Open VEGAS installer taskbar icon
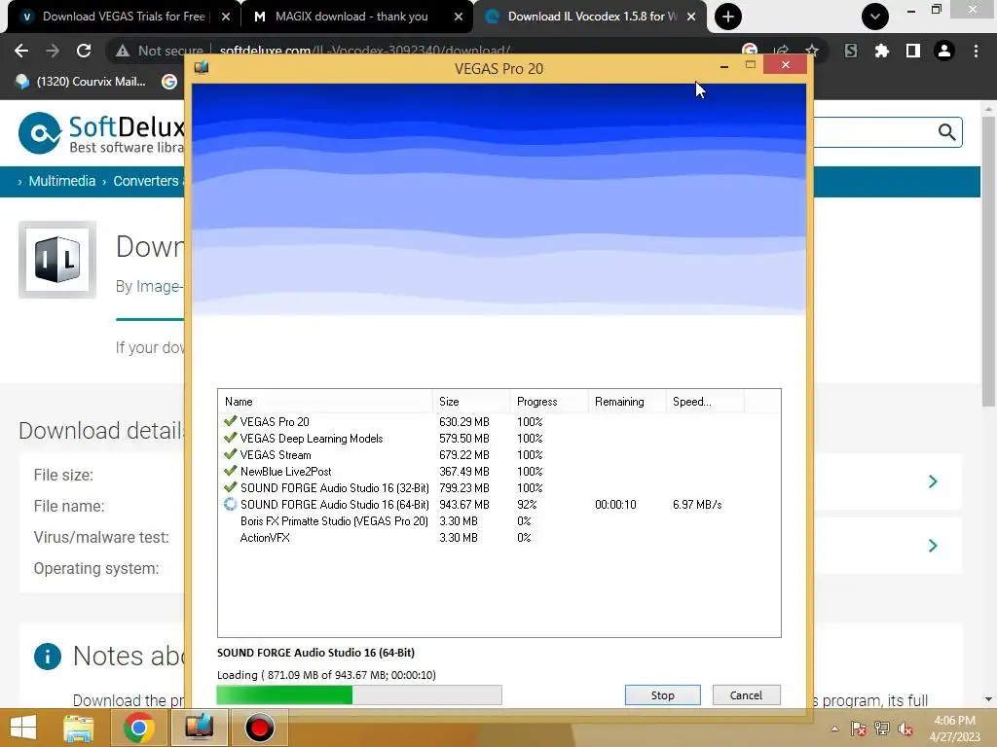997x747 pixels. [199, 728]
